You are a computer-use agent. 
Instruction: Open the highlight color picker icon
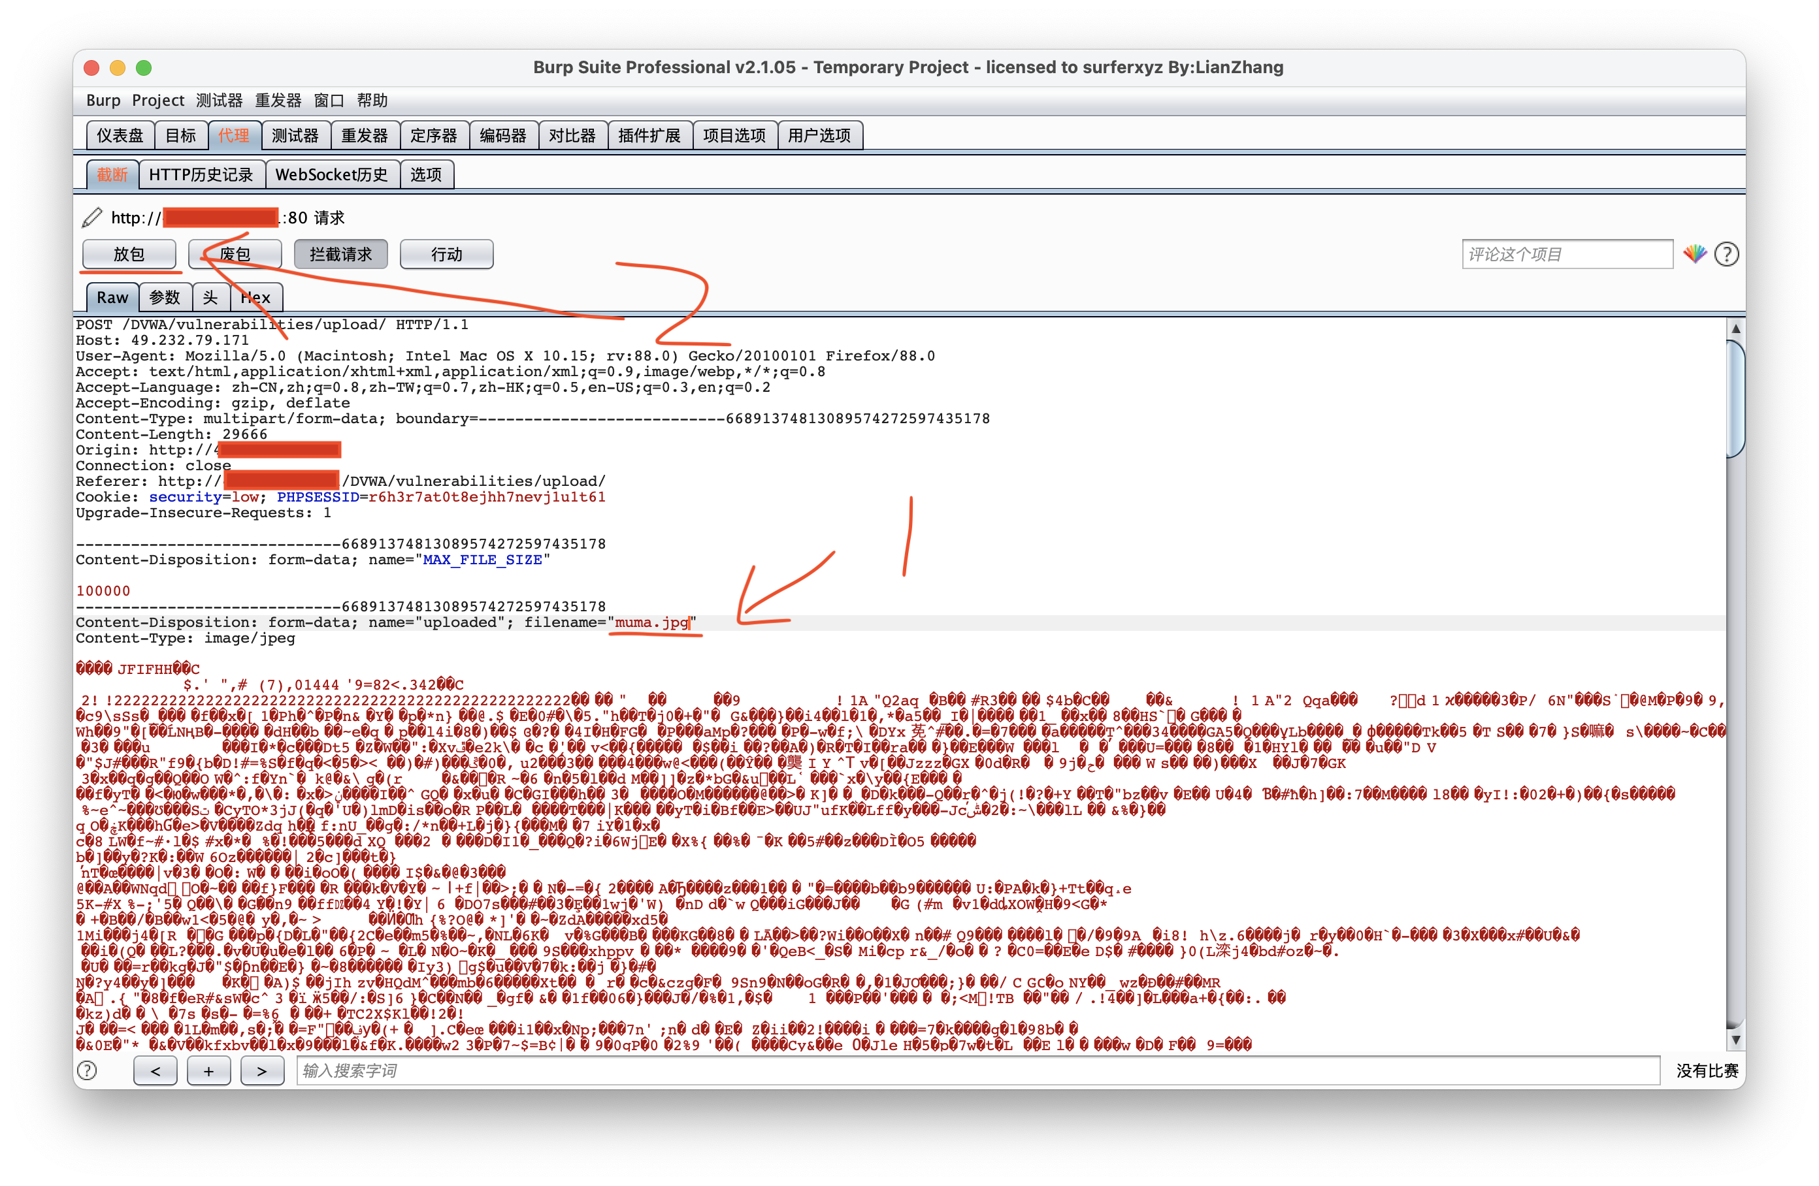point(1694,253)
